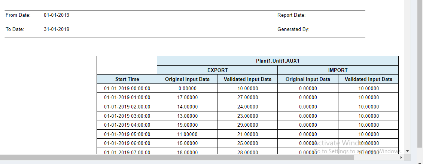Click EXPORT's Validated Input Data column header
This screenshot has width=423, height=164.
247,79
